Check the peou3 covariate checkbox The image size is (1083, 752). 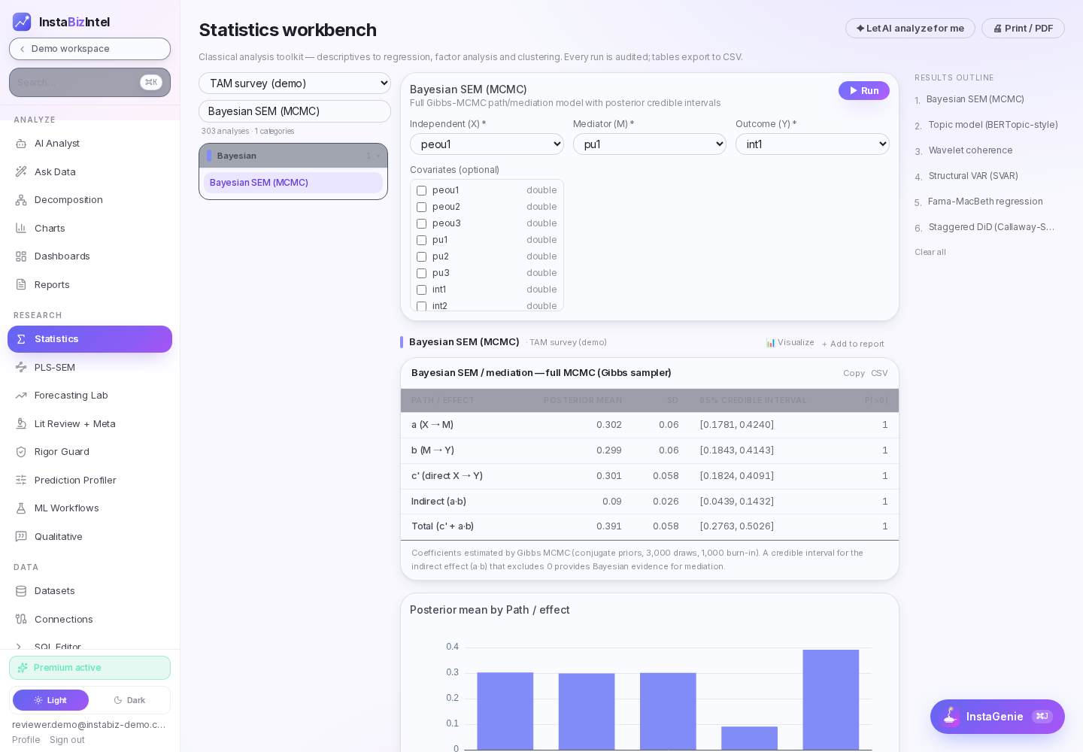[x=422, y=223]
